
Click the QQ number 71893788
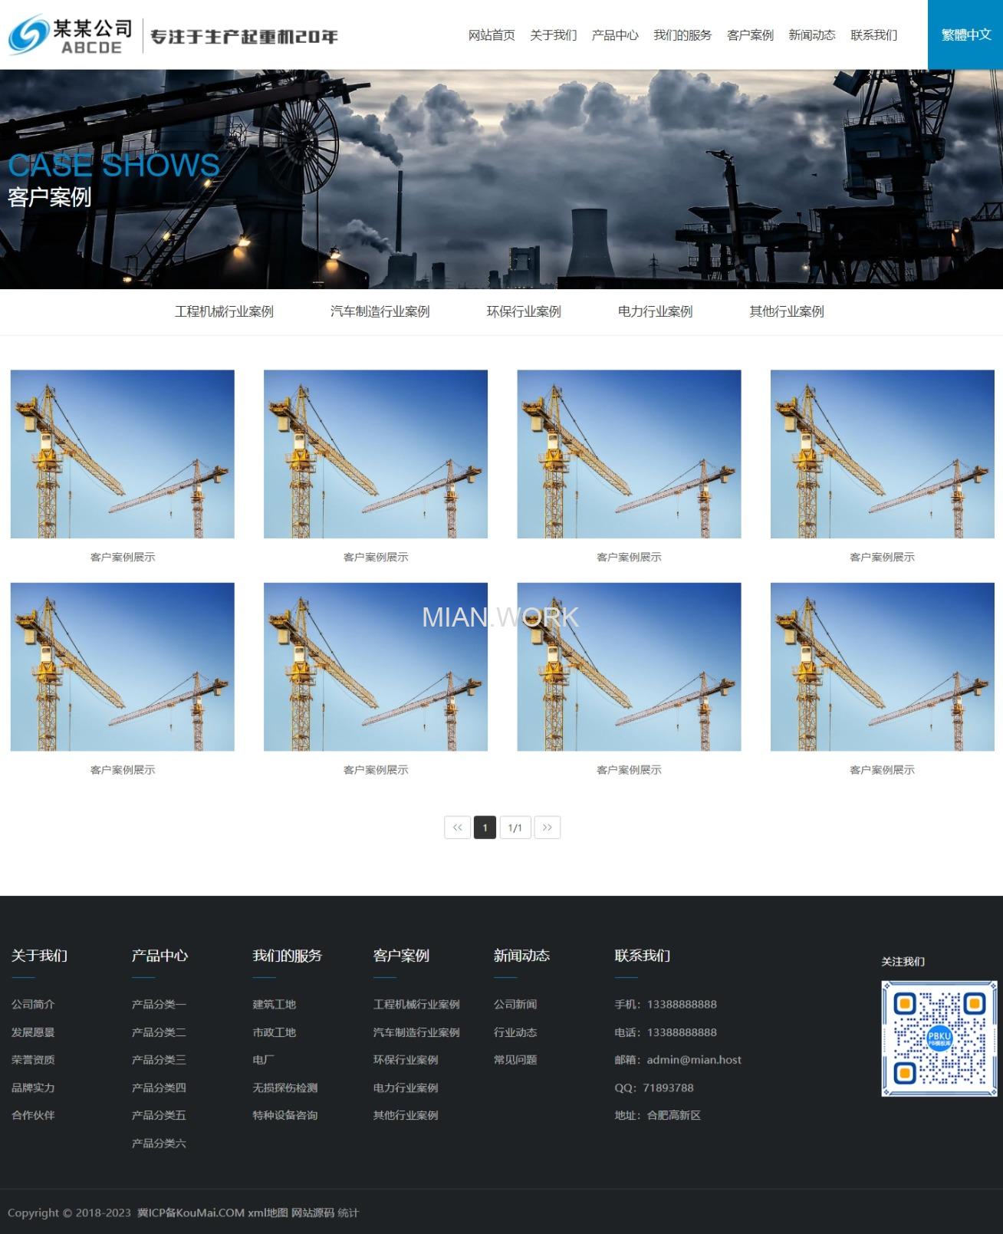pos(668,1088)
